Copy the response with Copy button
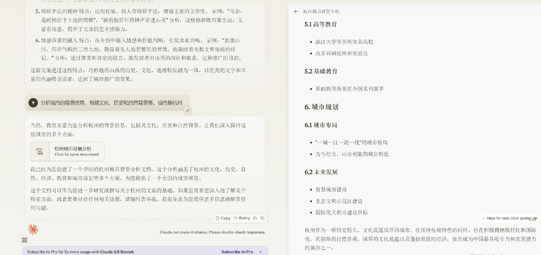The image size is (541, 255). pos(223,218)
